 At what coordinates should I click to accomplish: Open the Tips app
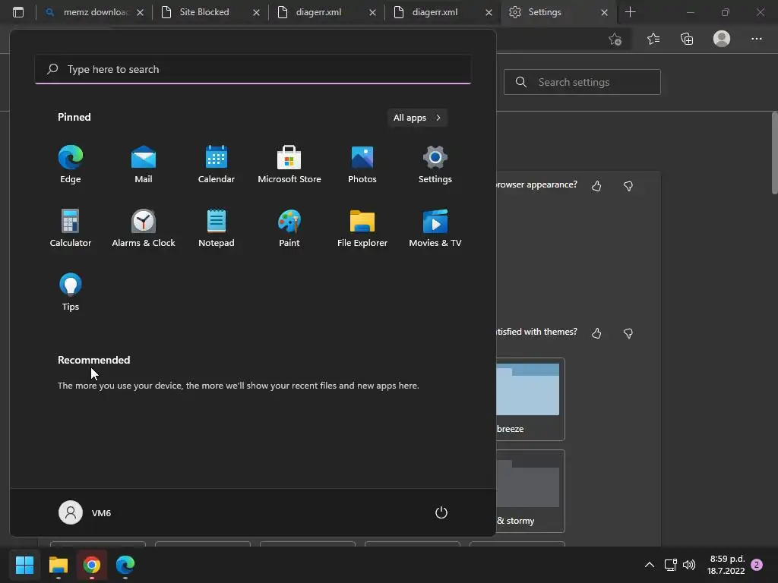tap(71, 292)
